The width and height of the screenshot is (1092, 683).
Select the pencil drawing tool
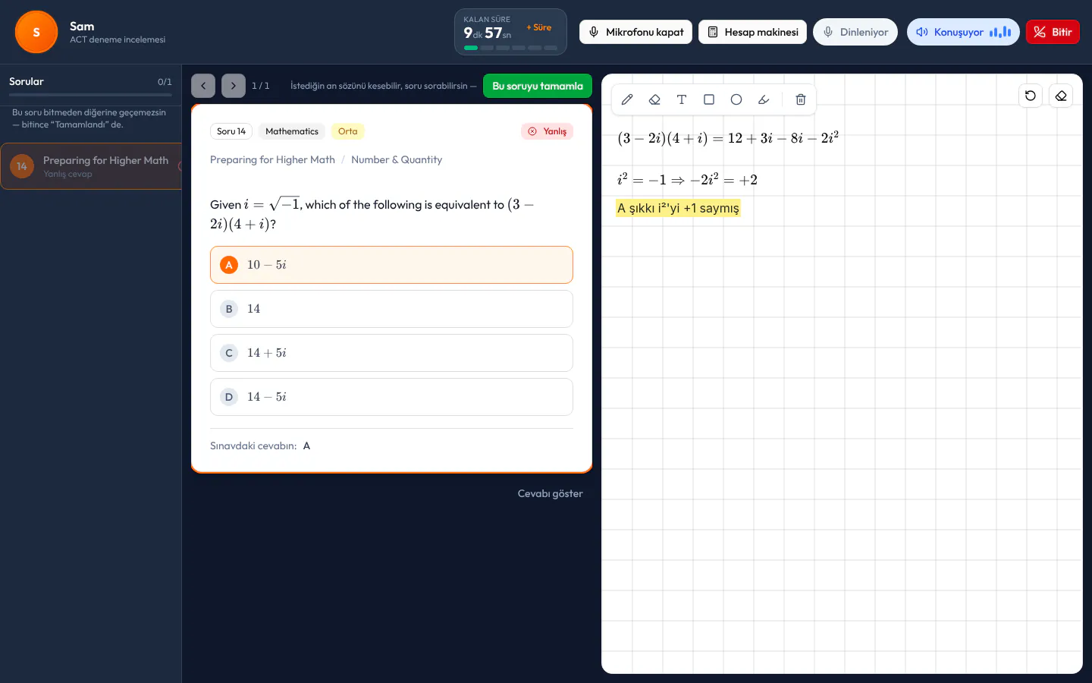pos(627,99)
